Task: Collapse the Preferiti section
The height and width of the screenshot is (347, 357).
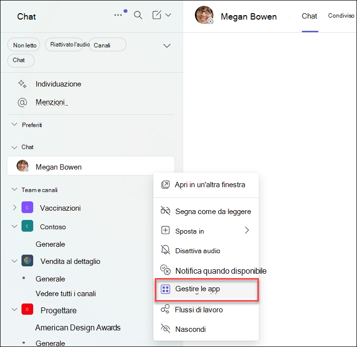Action: (14, 125)
